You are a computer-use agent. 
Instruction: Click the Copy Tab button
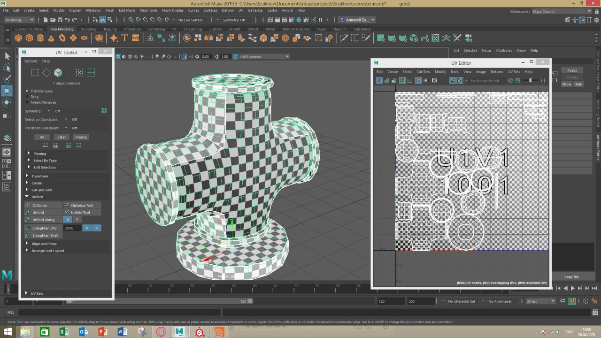572,277
